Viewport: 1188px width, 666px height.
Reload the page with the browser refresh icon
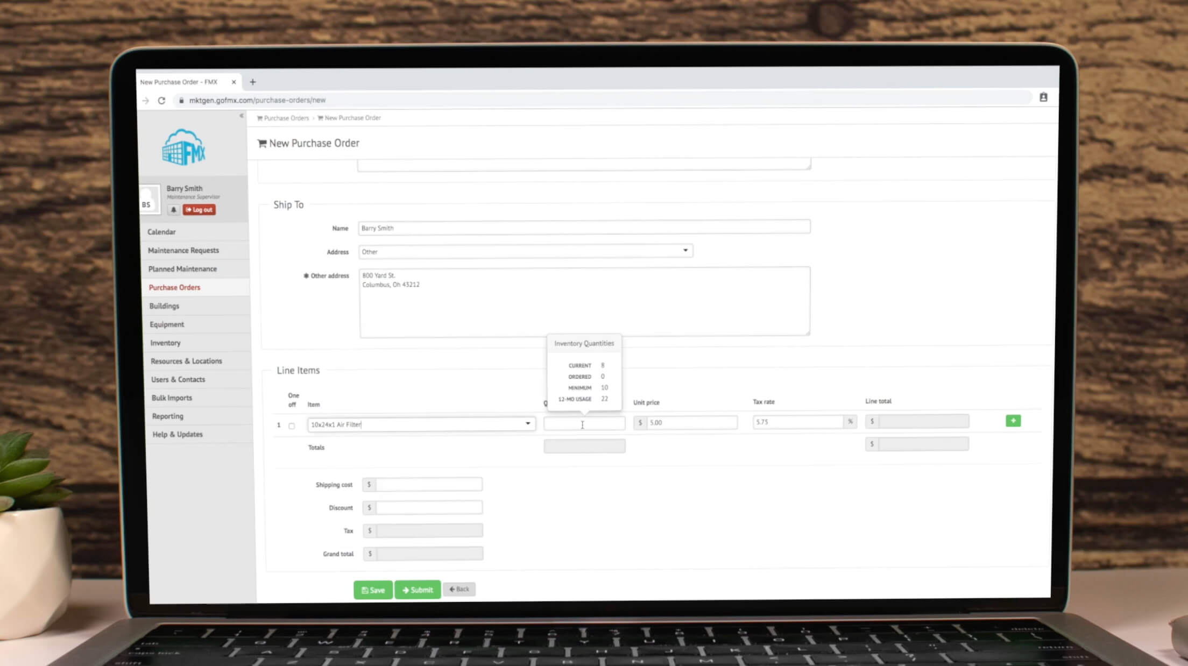coord(162,100)
